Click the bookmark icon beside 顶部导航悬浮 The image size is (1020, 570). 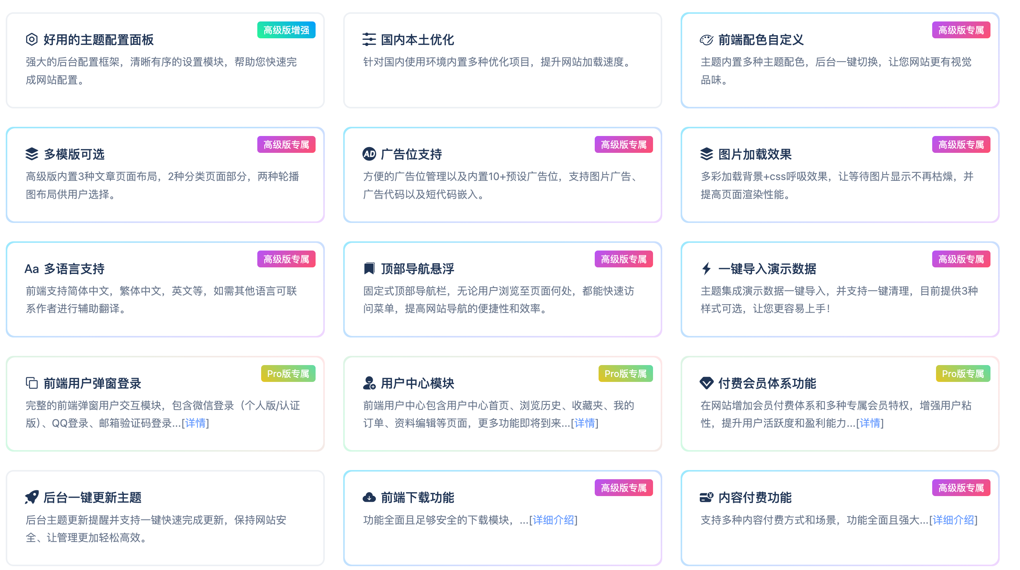(369, 269)
